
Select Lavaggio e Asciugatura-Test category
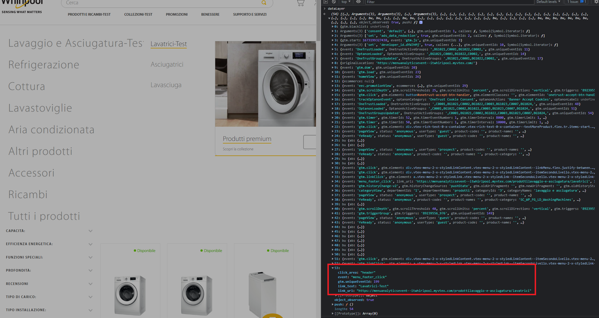pos(76,43)
